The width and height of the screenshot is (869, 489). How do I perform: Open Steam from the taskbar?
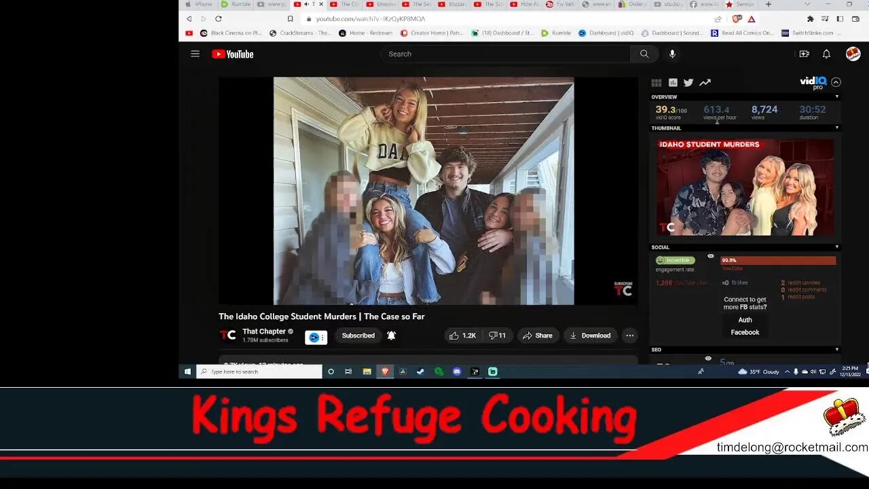(420, 372)
